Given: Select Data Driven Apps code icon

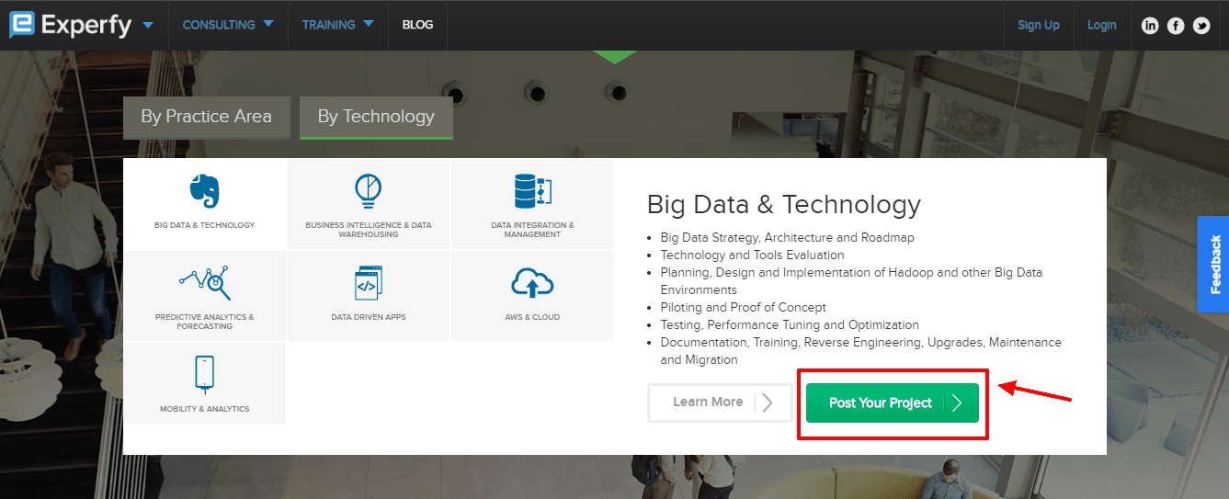Looking at the screenshot, I should (368, 283).
